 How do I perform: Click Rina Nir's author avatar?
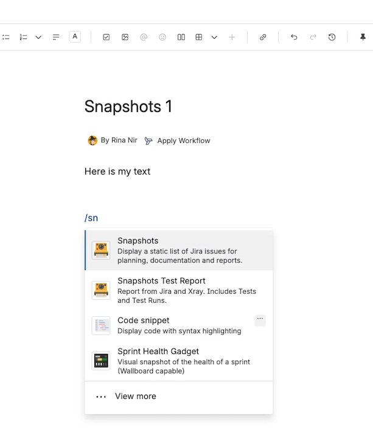pyautogui.click(x=92, y=140)
